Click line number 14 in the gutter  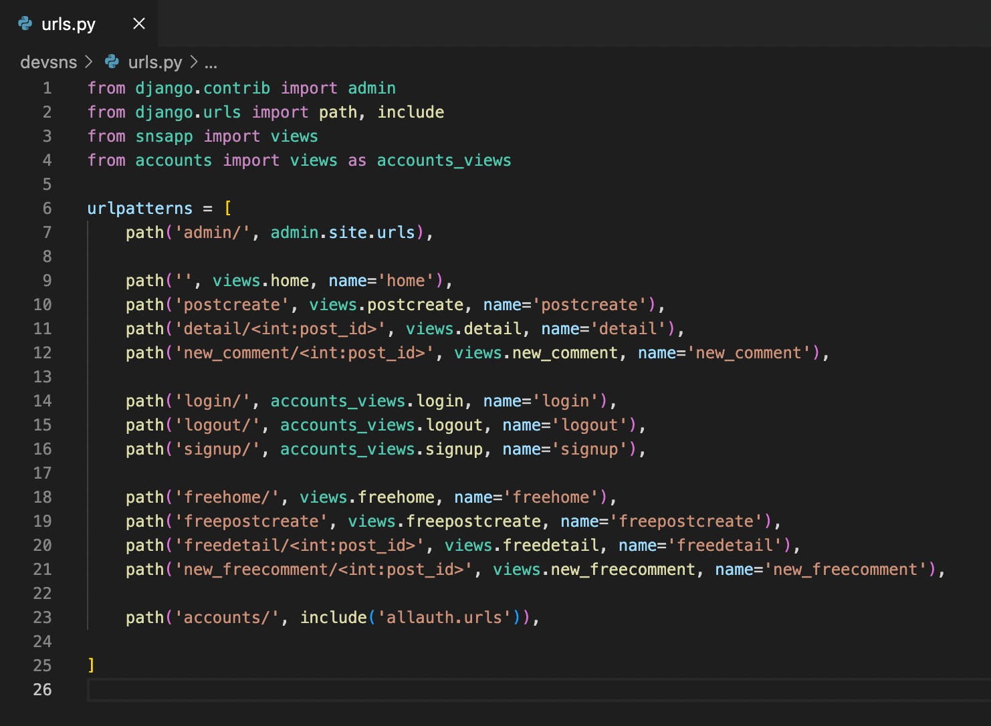tap(42, 401)
